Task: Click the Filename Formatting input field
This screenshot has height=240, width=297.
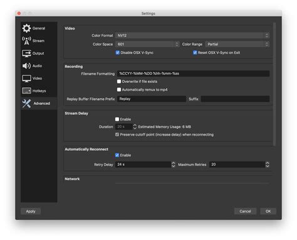Action: pyautogui.click(x=193, y=74)
